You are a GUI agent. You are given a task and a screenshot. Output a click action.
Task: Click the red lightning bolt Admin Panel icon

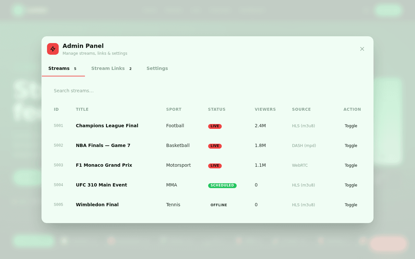(53, 49)
